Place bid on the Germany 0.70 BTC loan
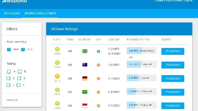 [x=173, y=79]
